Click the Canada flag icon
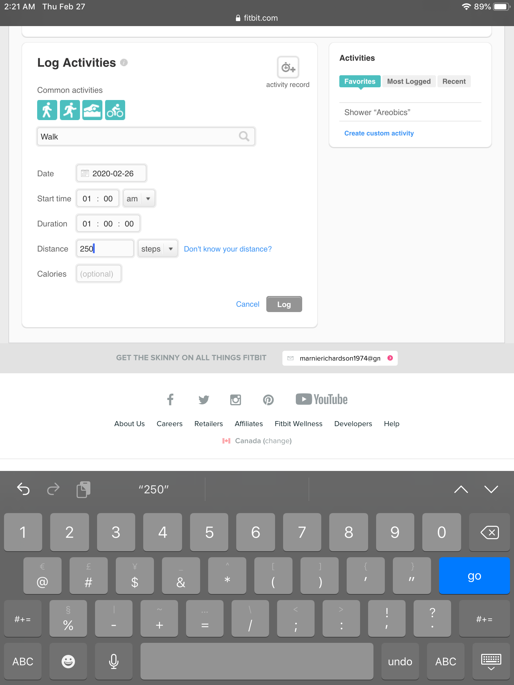This screenshot has width=514, height=685. click(x=226, y=441)
